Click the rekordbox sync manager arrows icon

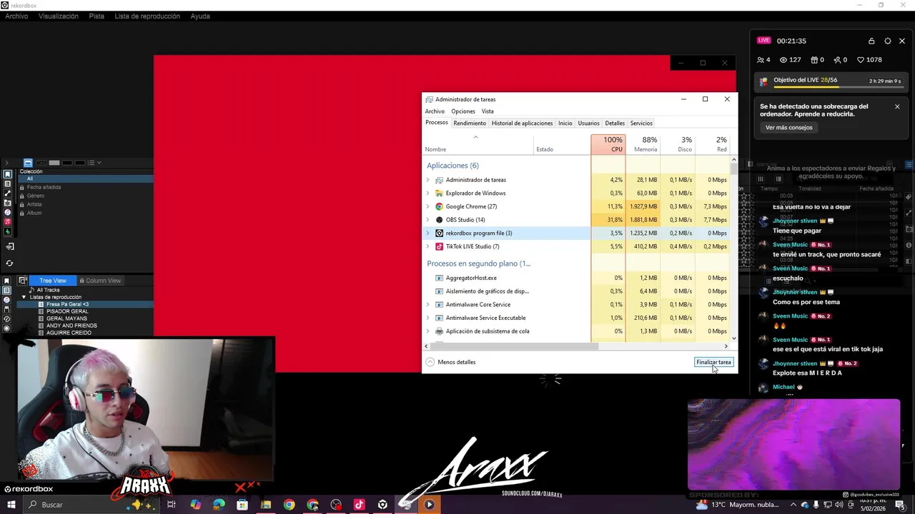(x=9, y=263)
